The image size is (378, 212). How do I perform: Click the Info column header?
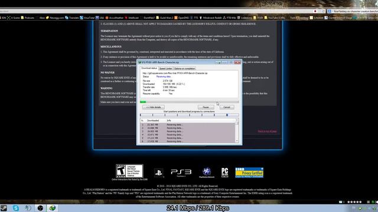169,120
